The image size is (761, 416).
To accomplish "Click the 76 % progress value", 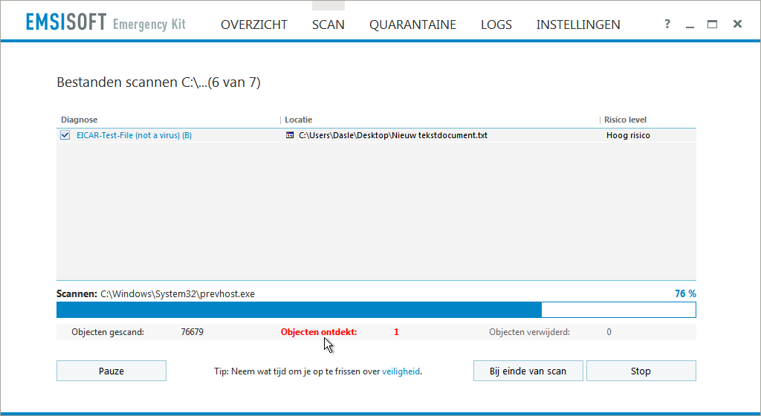I will (685, 294).
